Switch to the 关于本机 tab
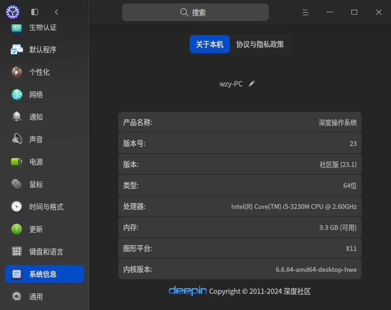This screenshot has height=310, width=391. click(x=210, y=44)
